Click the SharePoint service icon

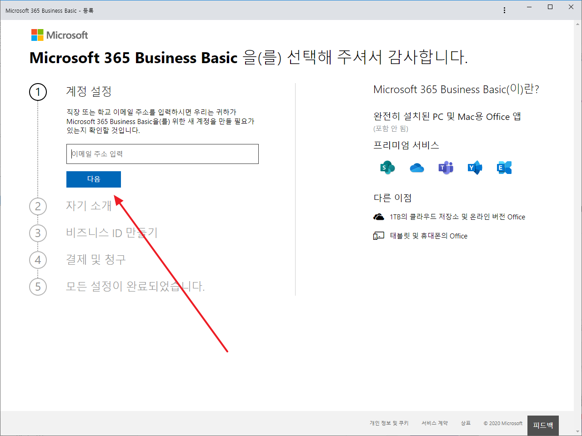click(x=387, y=168)
